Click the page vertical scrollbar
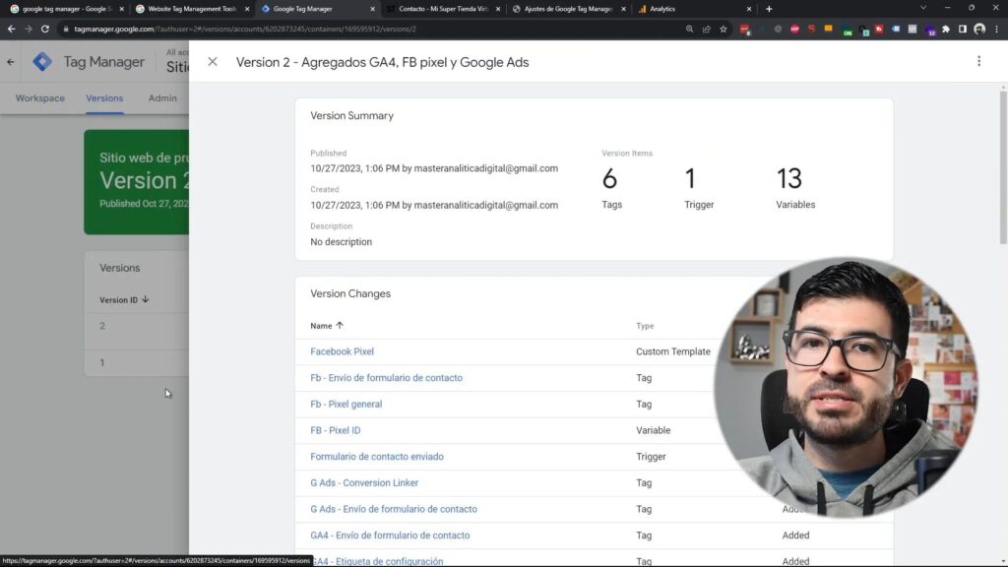Viewport: 1008px width, 567px height. coord(1003,167)
